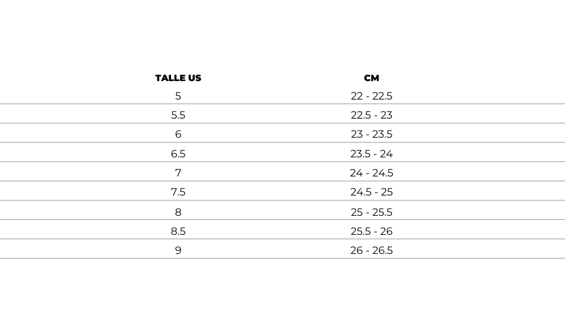Select US size 7.5 cell
The width and height of the screenshot is (565, 332).
point(178,192)
